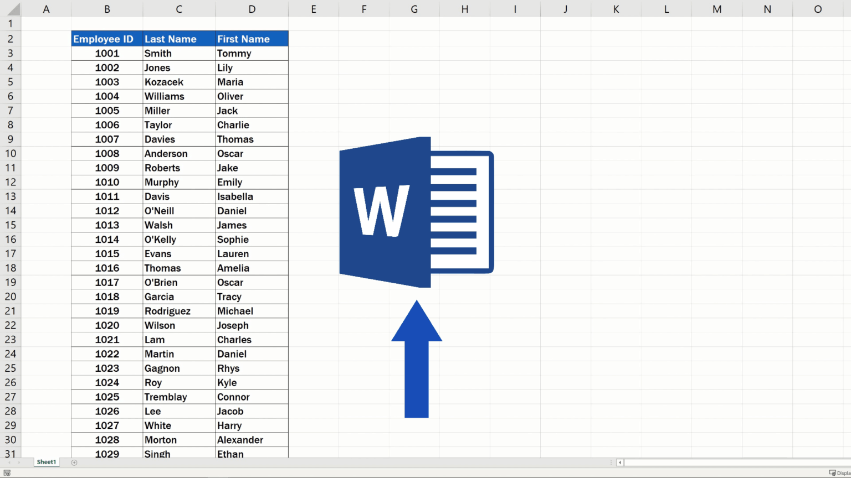Switch to the Sheet1 tab

(46, 462)
